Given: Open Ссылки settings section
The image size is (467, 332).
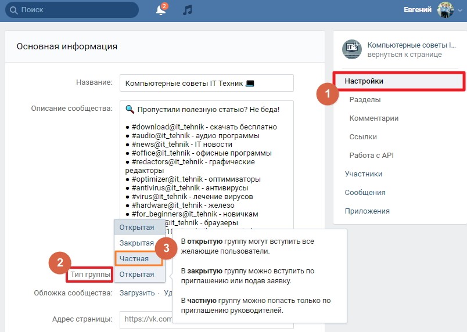Looking at the screenshot, I should click(x=363, y=137).
